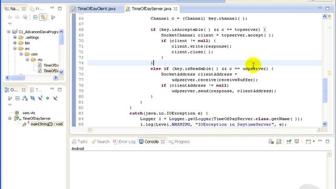Select the bin folder in Navigator
336x189 pixels.
point(27,43)
